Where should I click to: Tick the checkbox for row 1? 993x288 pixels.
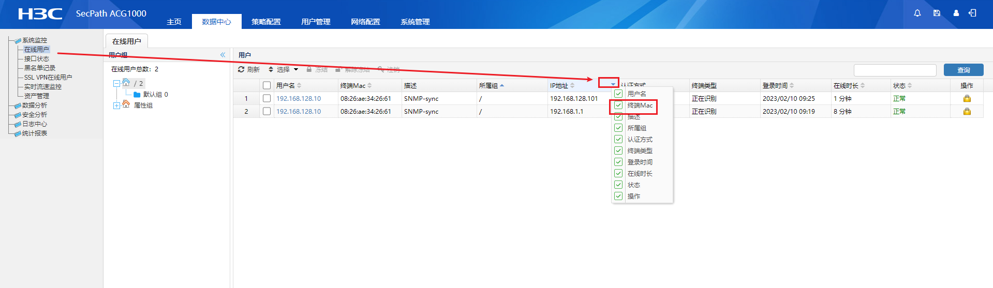(x=266, y=98)
